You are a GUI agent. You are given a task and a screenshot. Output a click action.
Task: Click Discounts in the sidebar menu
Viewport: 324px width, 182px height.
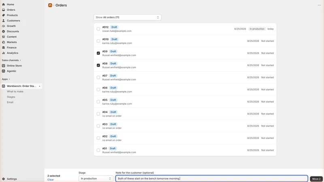13,32
